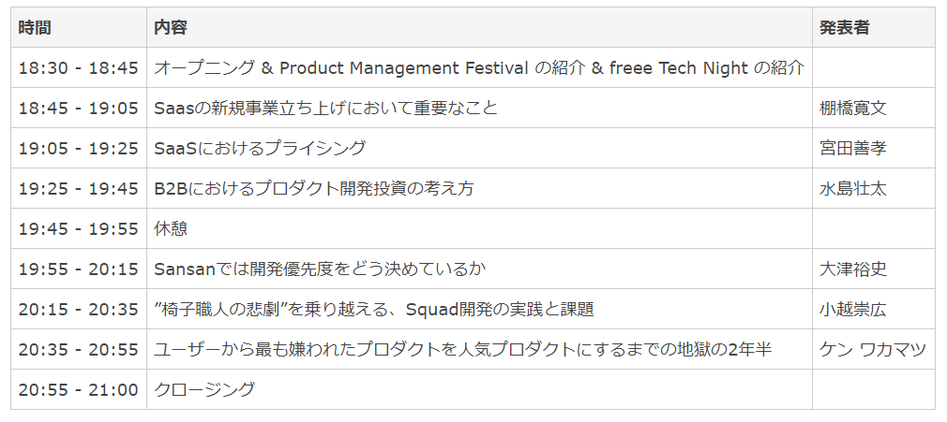Click the 休憩 break row
This screenshot has height=422, width=947.
click(171, 229)
